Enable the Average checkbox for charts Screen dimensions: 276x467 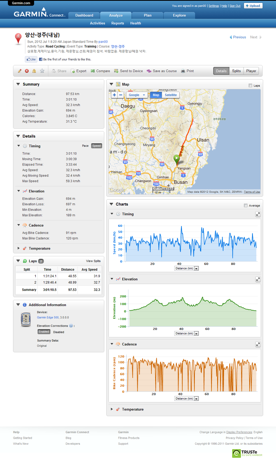pos(246,205)
